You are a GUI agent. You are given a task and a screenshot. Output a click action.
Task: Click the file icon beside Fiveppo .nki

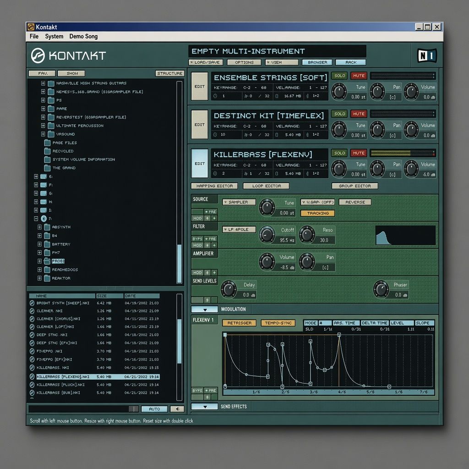(32, 351)
